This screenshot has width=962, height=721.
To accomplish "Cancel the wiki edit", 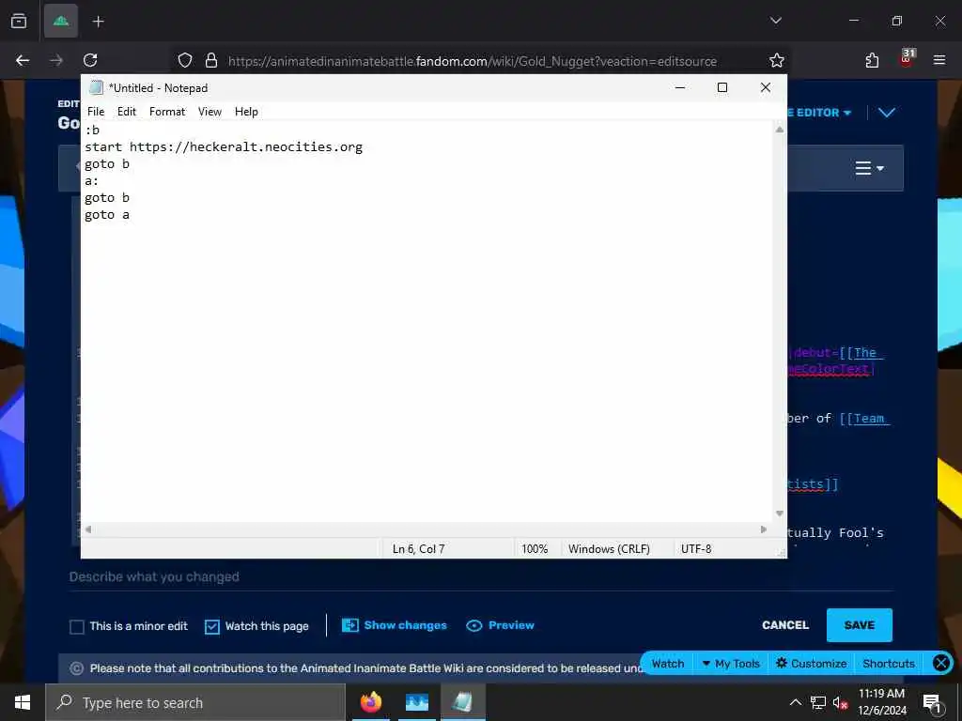I will point(784,625).
